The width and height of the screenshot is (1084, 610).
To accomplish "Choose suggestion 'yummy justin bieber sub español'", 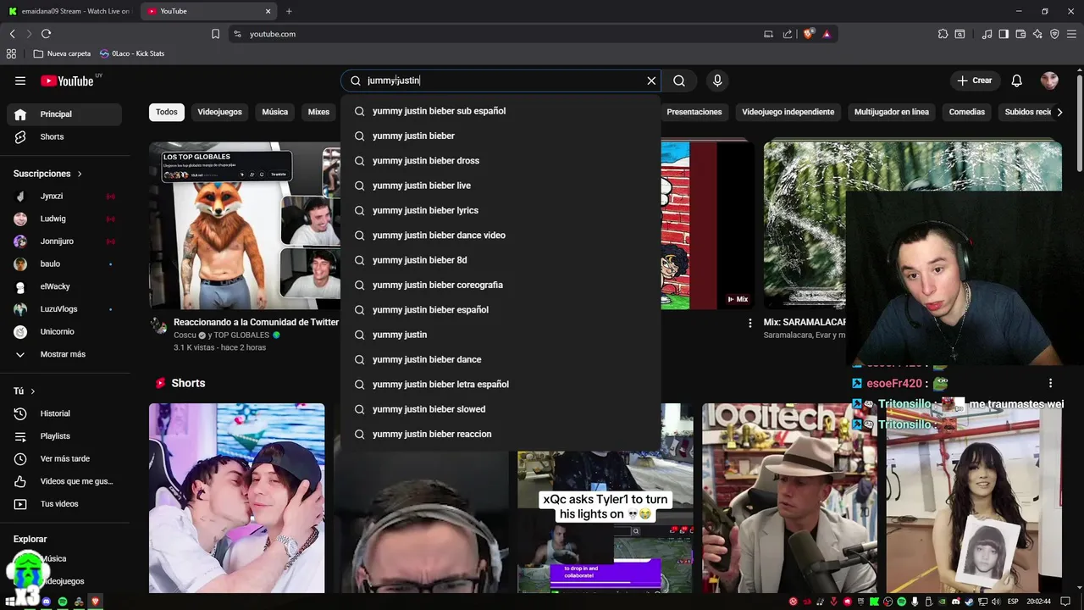I will (501, 111).
